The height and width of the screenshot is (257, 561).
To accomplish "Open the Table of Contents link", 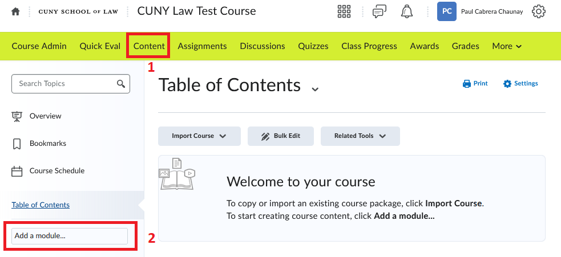I will pos(41,205).
